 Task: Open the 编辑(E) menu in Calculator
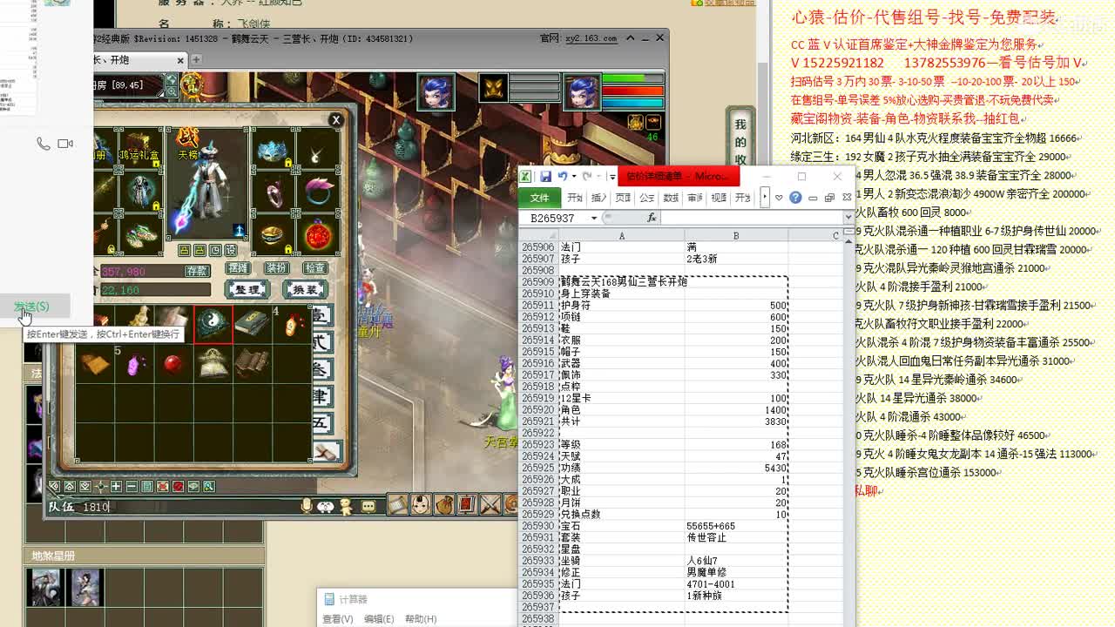(x=379, y=619)
